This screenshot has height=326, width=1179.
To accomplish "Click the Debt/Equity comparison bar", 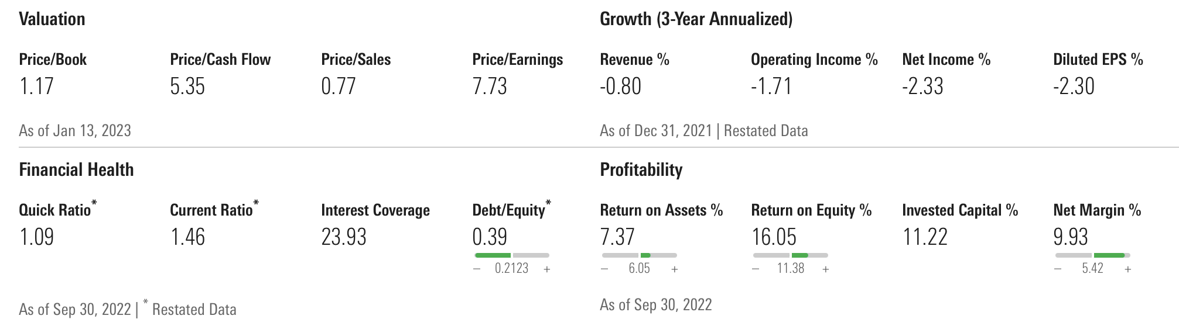I will (512, 255).
